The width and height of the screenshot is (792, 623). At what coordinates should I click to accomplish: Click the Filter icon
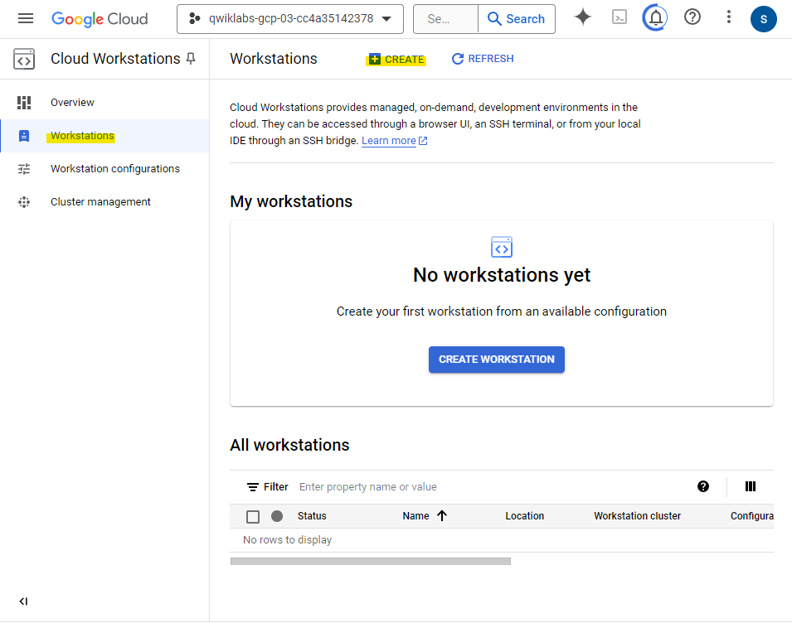tap(253, 487)
